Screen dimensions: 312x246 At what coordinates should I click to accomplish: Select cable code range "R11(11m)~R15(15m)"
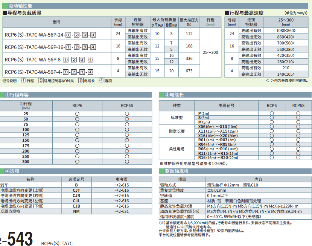(x=218, y=153)
